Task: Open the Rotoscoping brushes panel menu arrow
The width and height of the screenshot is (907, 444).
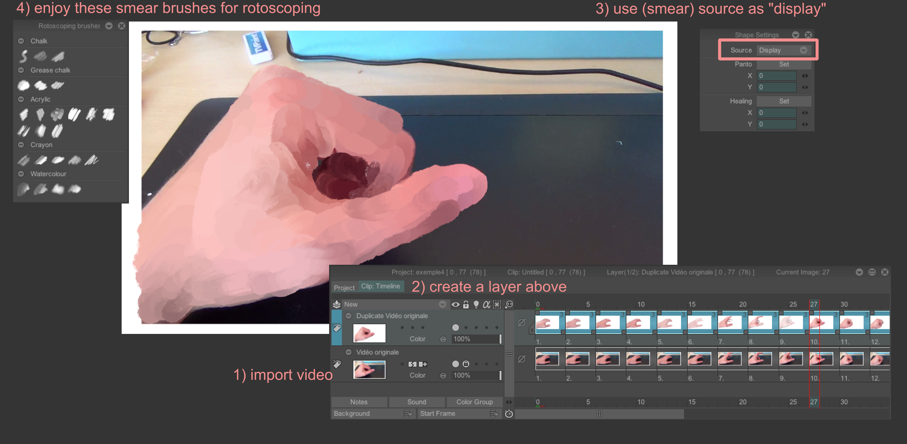Action: [x=109, y=26]
